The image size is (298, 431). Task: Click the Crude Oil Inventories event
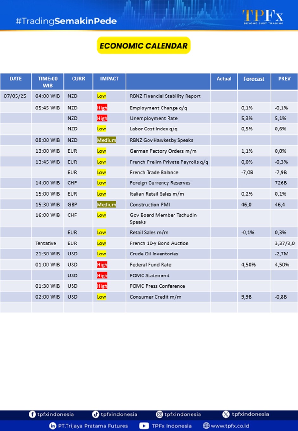point(154,254)
